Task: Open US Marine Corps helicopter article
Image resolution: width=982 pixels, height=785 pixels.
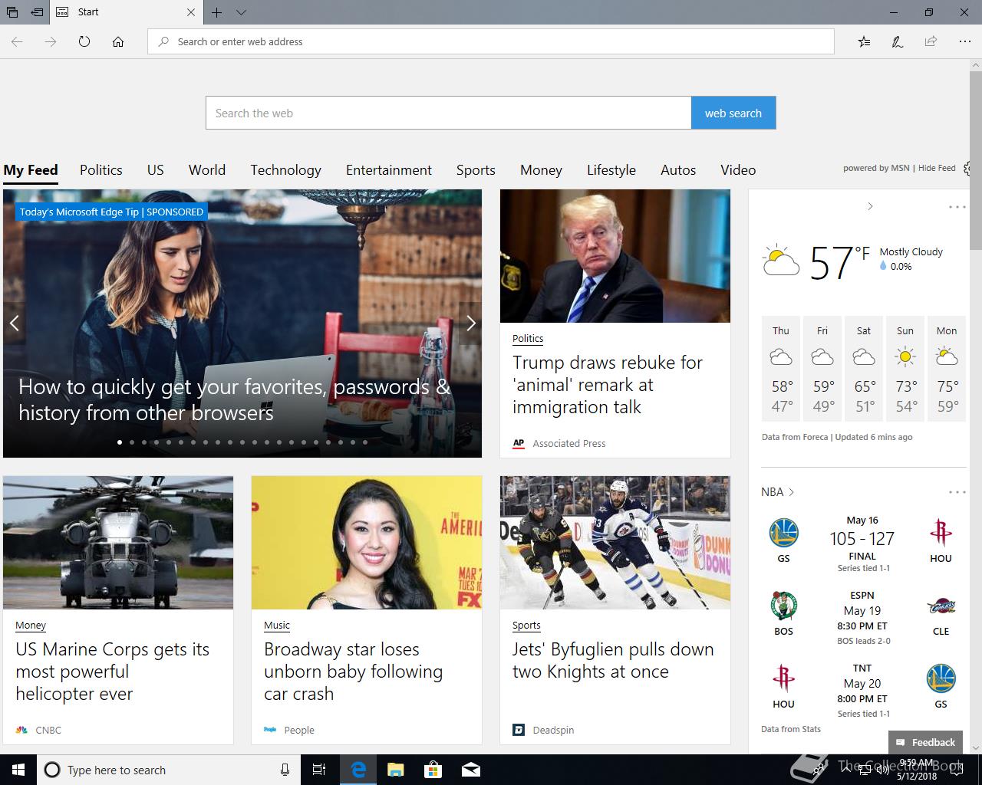Action: [x=112, y=672]
